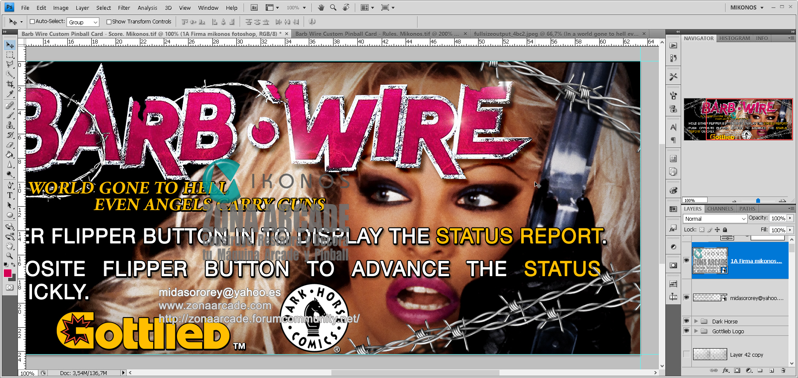
Task: Select the Healing Brush tool
Action: click(x=9, y=105)
